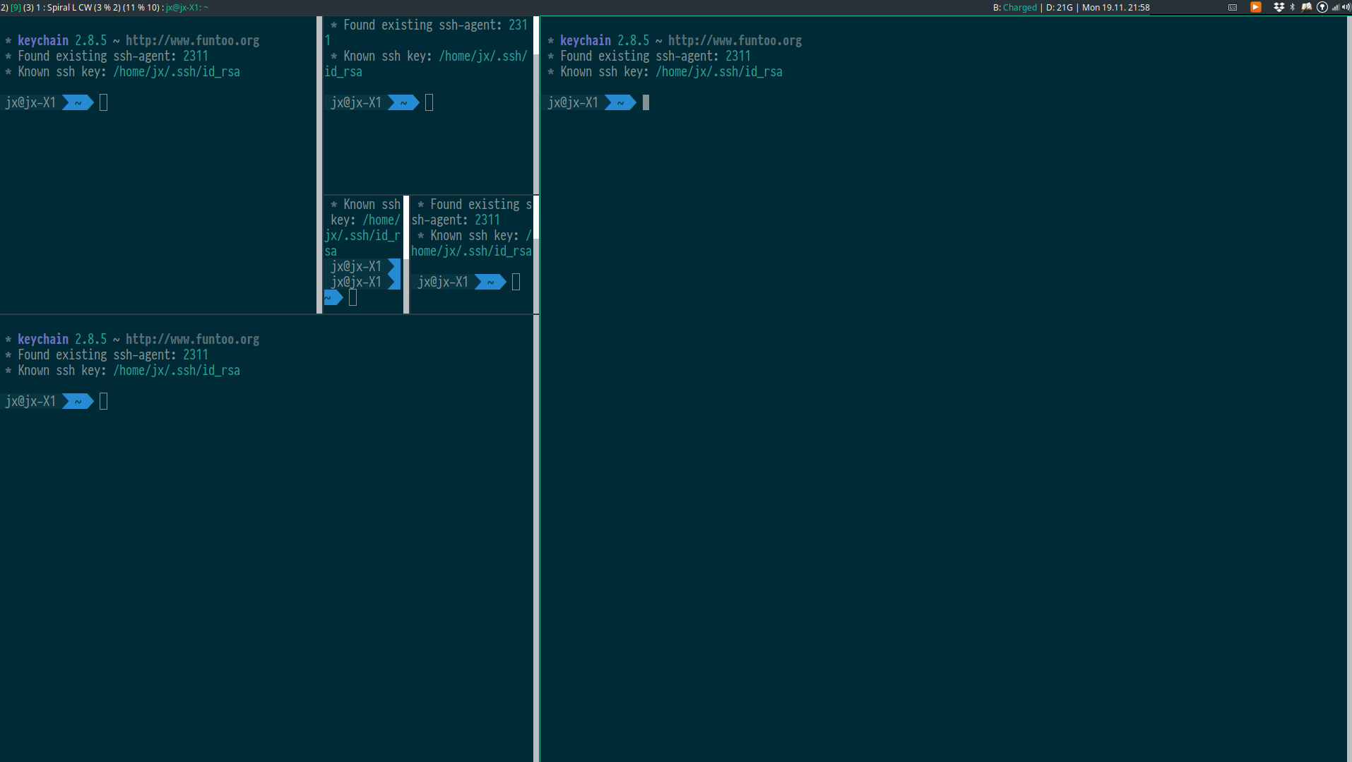Image resolution: width=1352 pixels, height=762 pixels.
Task: Open funtoo.org link in the right terminal
Action: pos(735,40)
